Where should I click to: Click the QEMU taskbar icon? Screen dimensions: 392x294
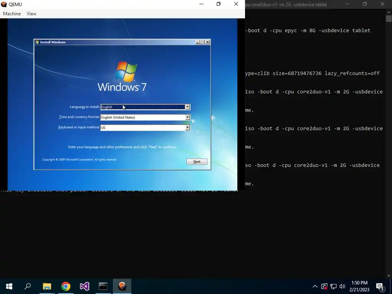click(122, 286)
